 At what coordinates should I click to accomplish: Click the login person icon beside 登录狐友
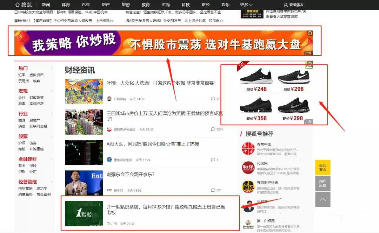tap(286, 5)
